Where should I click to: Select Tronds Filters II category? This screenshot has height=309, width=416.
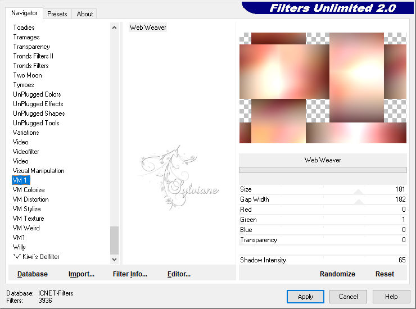(x=33, y=56)
